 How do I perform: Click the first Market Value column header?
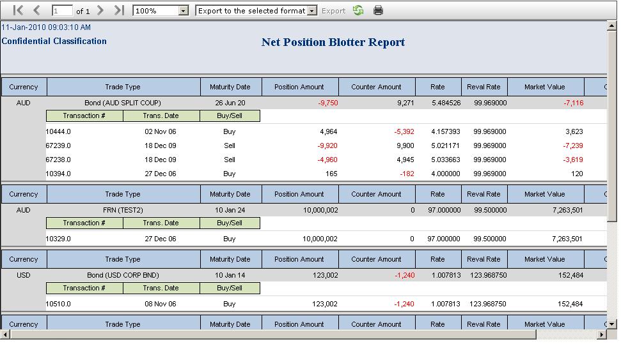tap(546, 87)
